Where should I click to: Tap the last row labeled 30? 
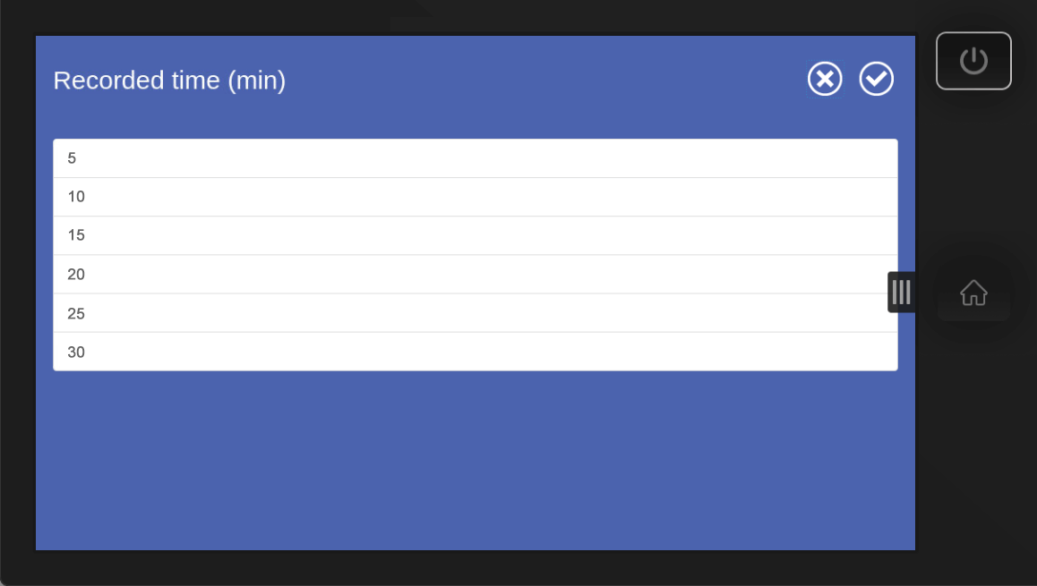pos(475,352)
